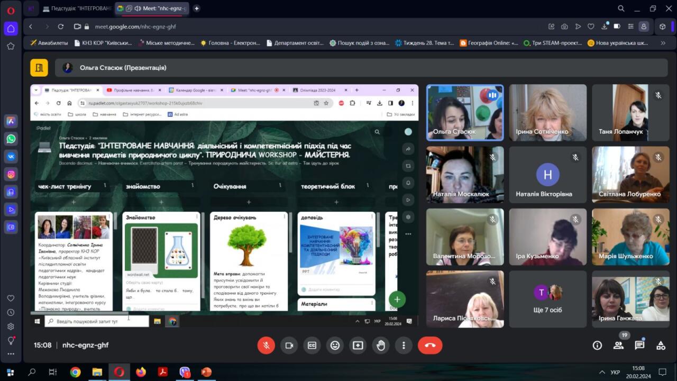Toggle the camera button in Meet
Image resolution: width=677 pixels, height=381 pixels.
[x=289, y=346]
